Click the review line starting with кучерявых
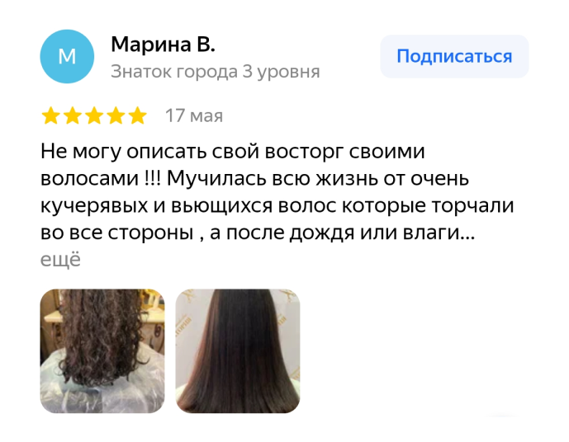The height and width of the screenshot is (442, 569). 277,206
